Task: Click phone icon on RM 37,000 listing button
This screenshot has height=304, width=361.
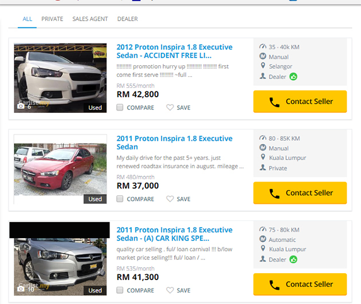Action: point(274,194)
